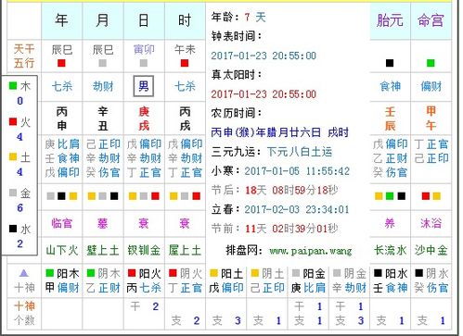Select the 时 column header
The image size is (463, 336).
185,20
